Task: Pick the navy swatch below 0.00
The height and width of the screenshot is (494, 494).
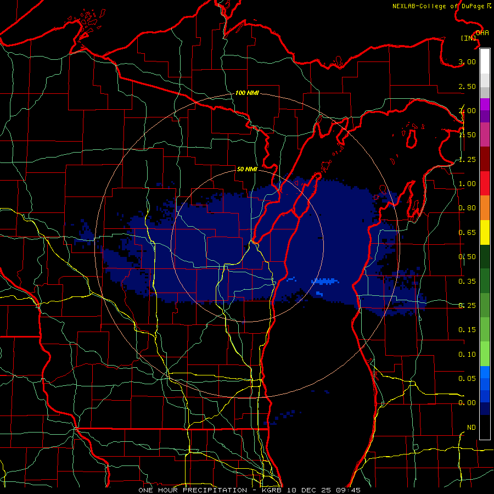Action: 485,408
